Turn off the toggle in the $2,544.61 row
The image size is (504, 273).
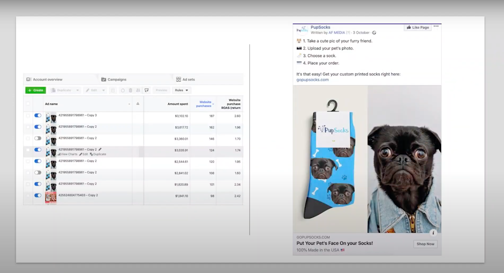tap(38, 161)
